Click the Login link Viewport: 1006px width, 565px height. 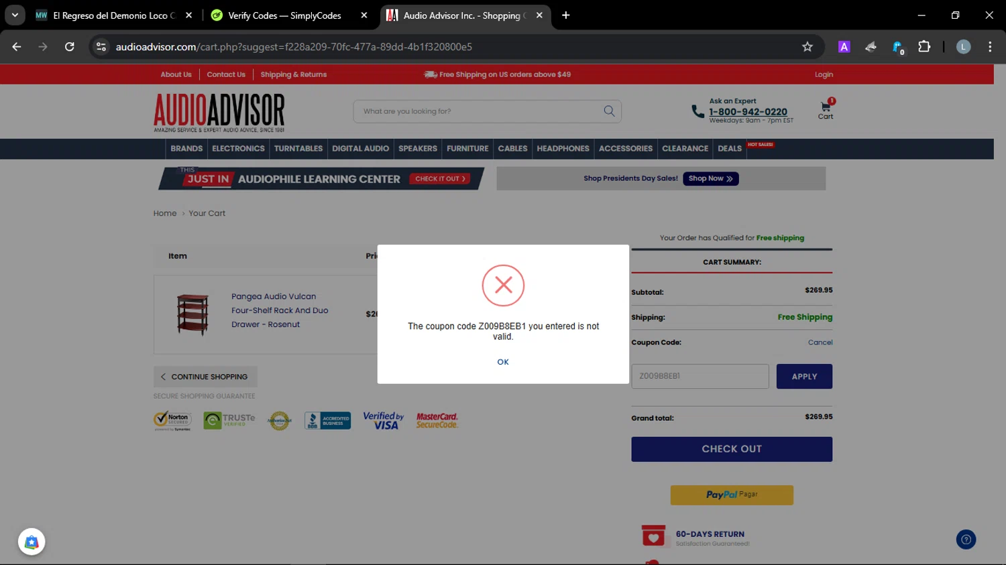(x=824, y=74)
